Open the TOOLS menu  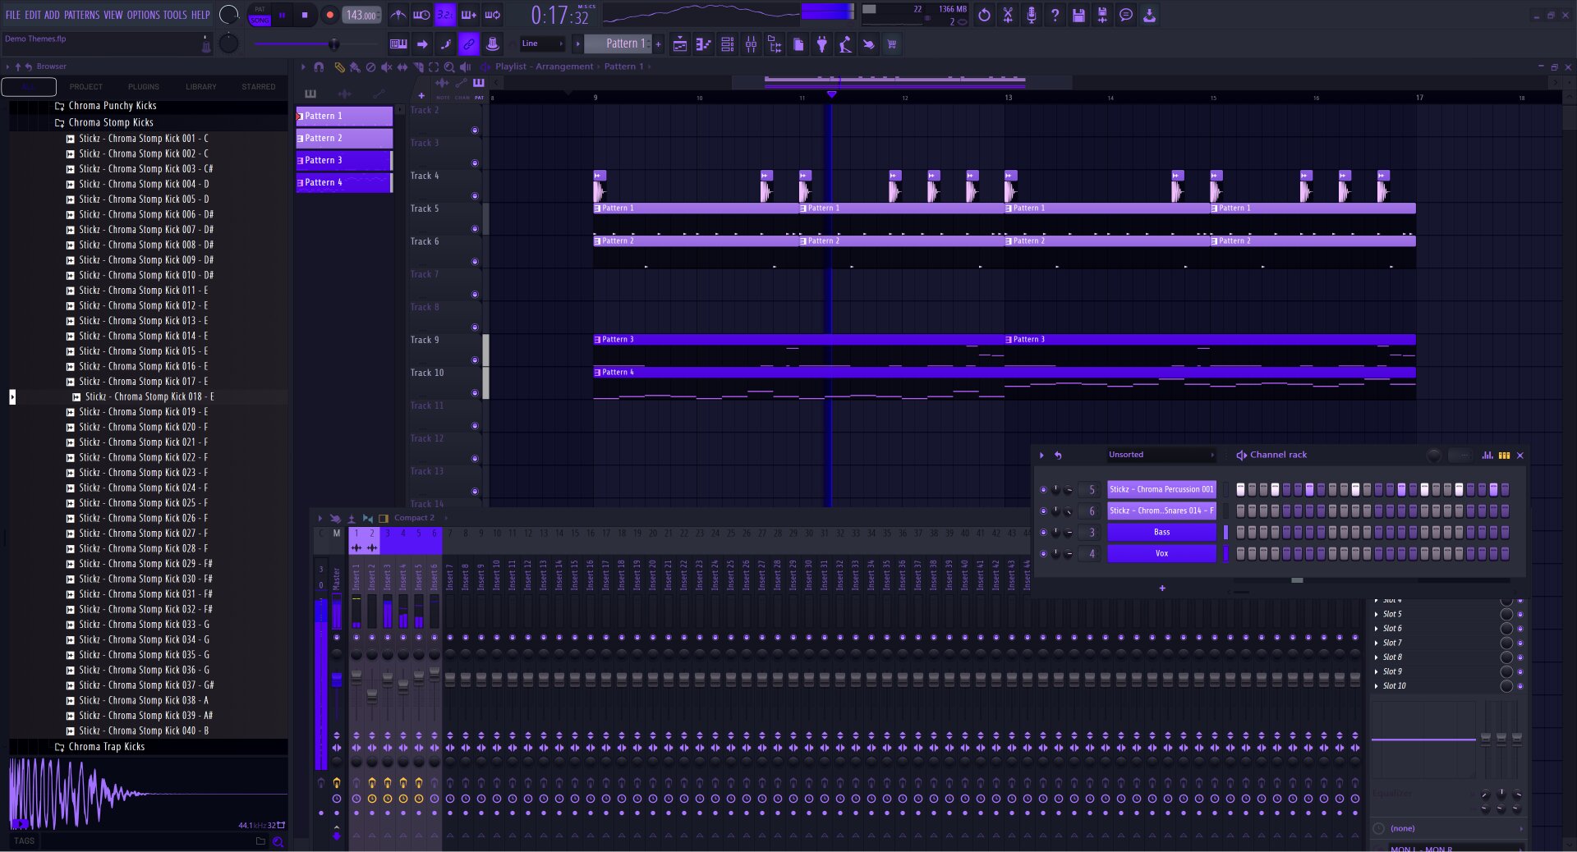pos(175,15)
